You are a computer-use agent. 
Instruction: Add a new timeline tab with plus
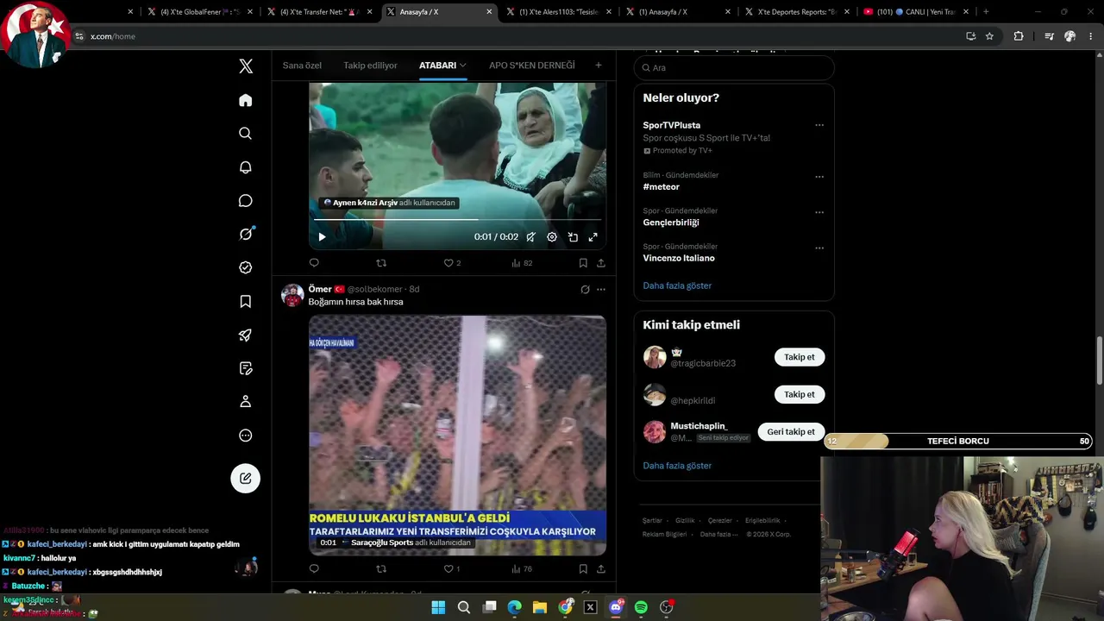click(599, 66)
